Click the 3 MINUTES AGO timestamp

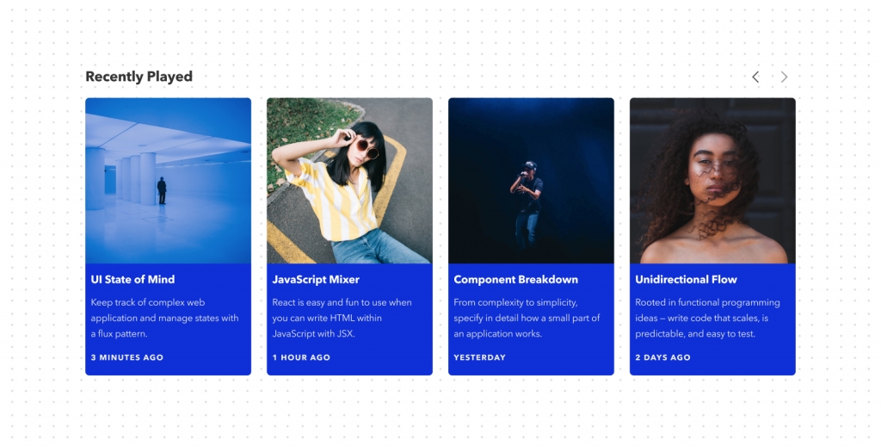coord(127,357)
